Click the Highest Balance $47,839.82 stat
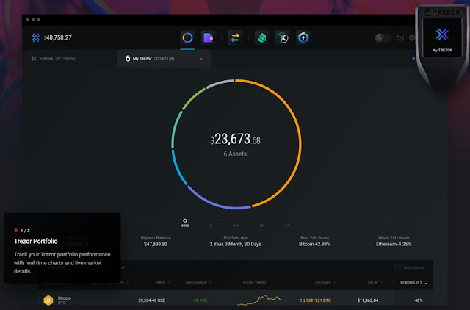The width and height of the screenshot is (470, 310). pos(156,241)
